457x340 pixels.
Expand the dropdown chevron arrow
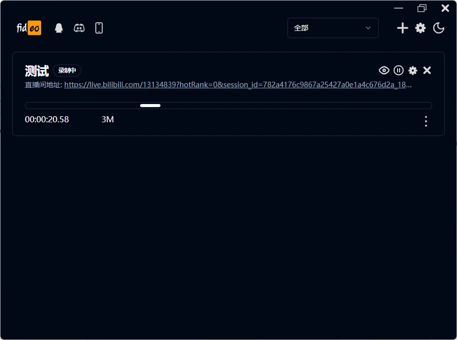click(368, 28)
